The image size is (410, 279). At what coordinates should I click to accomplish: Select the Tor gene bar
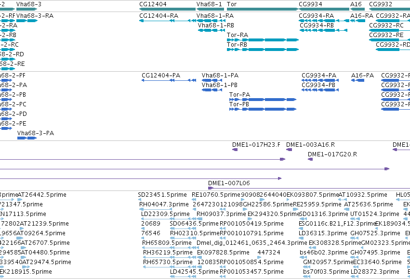click(x=263, y=9)
